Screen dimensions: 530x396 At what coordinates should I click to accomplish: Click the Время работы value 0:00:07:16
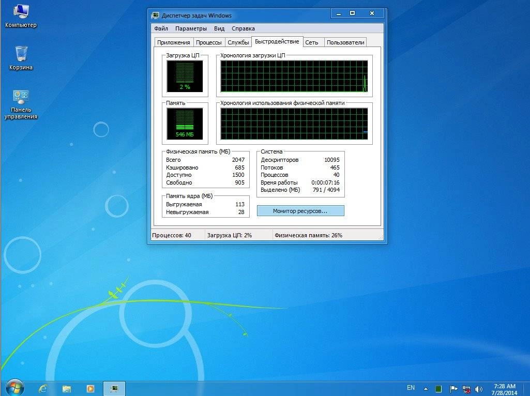pyautogui.click(x=325, y=183)
